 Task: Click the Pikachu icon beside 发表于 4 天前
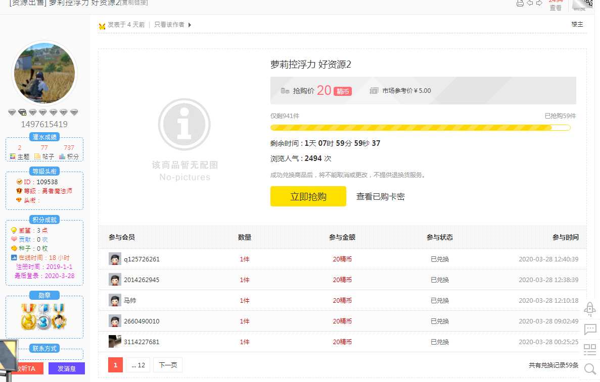[x=102, y=26]
